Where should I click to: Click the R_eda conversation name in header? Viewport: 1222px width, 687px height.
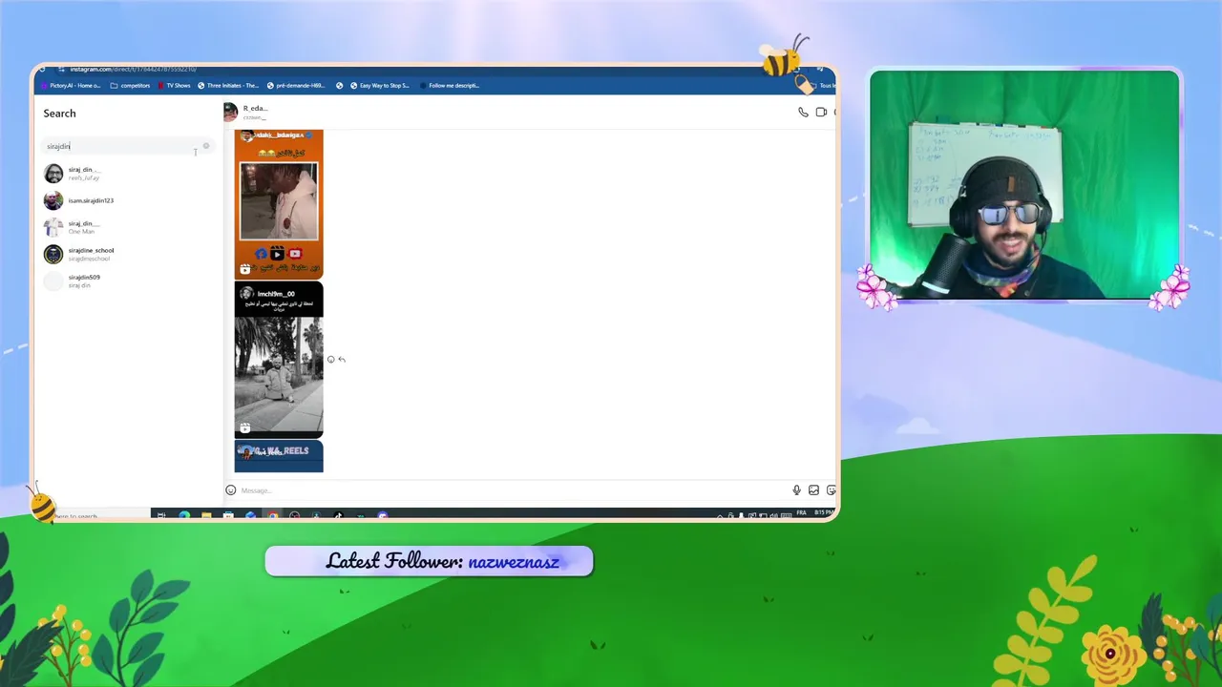pos(255,109)
